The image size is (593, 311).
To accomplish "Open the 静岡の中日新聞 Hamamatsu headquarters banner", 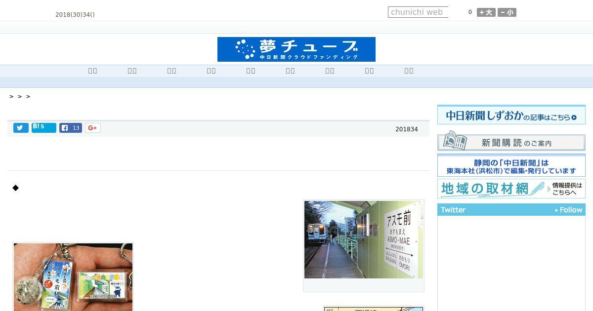I will (511, 165).
